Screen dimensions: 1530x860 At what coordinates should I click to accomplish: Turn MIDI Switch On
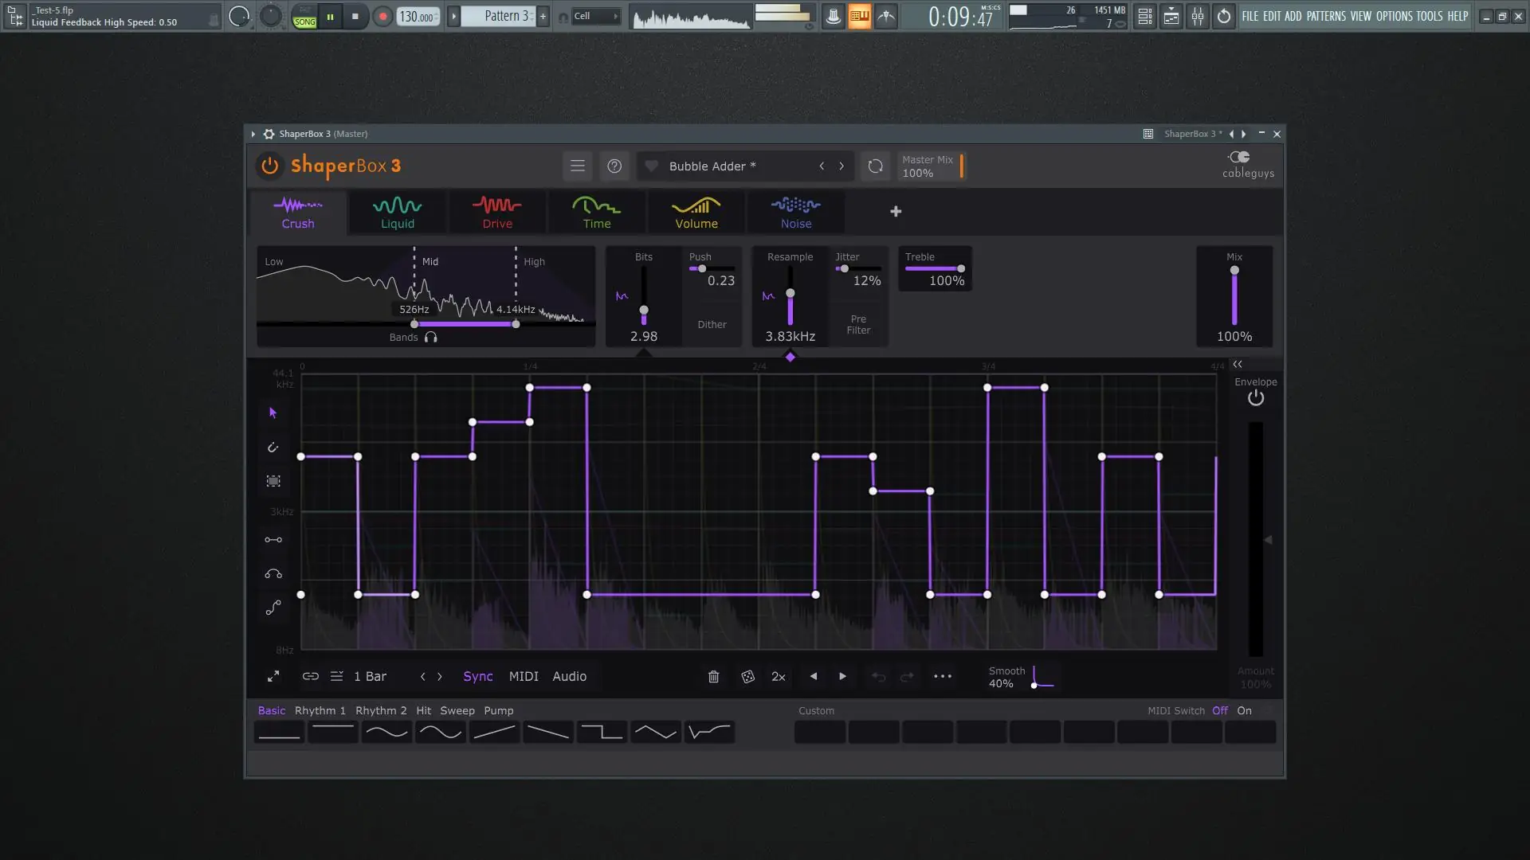click(x=1244, y=710)
